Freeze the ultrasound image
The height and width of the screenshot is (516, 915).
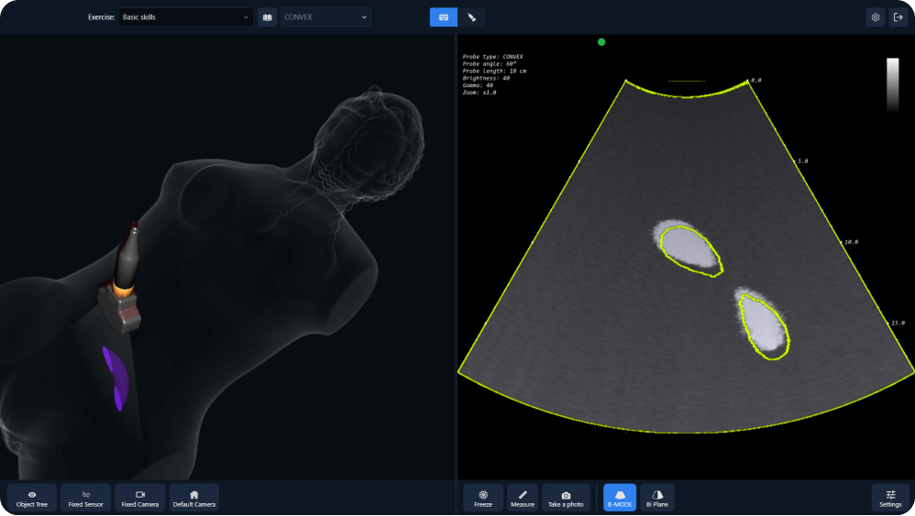[483, 498]
